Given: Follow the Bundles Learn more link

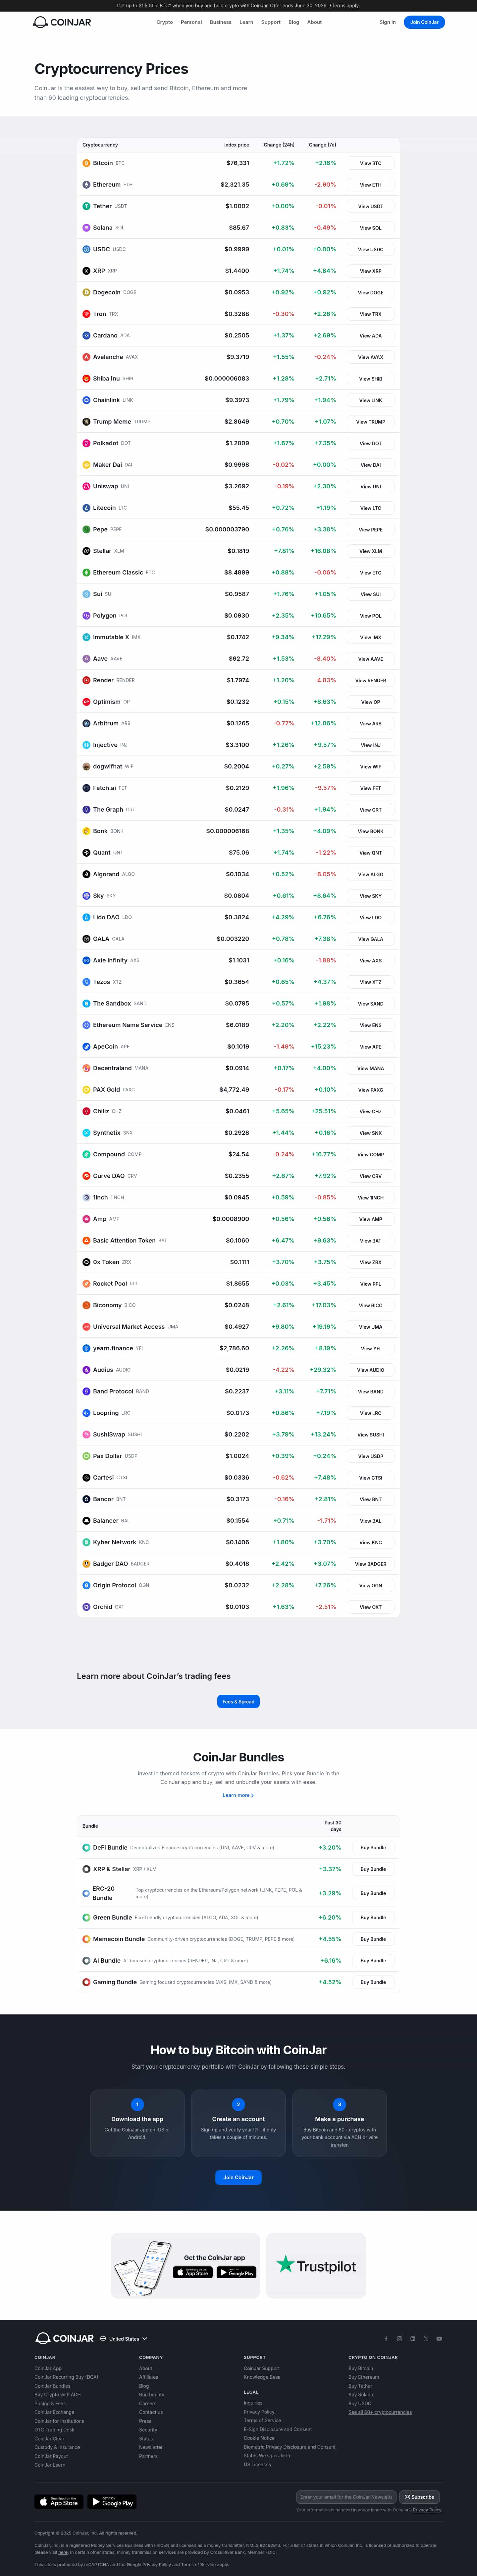Looking at the screenshot, I should (x=238, y=1795).
